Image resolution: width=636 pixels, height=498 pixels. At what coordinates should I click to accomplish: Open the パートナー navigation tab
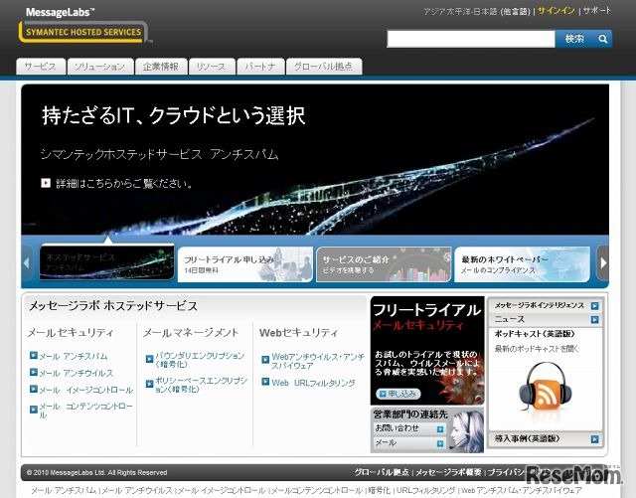point(260,67)
